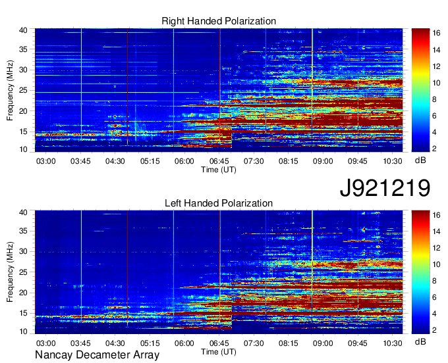448x363 pixels.
Task: Click the 09:00 time tick on Left Handed plot
Action: pos(323,343)
